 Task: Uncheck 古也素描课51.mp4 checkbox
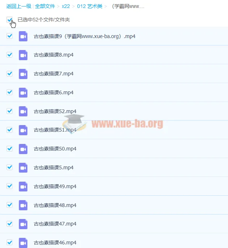(10, 130)
